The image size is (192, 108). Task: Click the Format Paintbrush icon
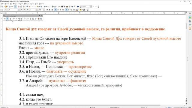(41, 7)
